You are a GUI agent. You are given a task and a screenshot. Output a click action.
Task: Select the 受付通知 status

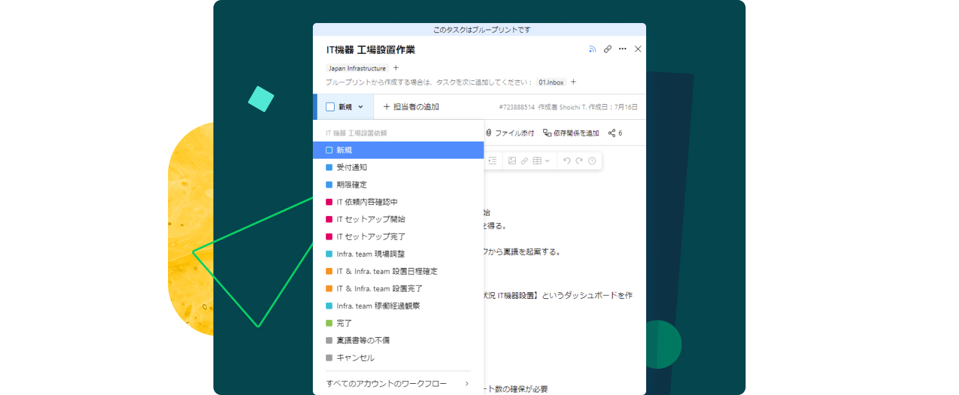(398, 167)
